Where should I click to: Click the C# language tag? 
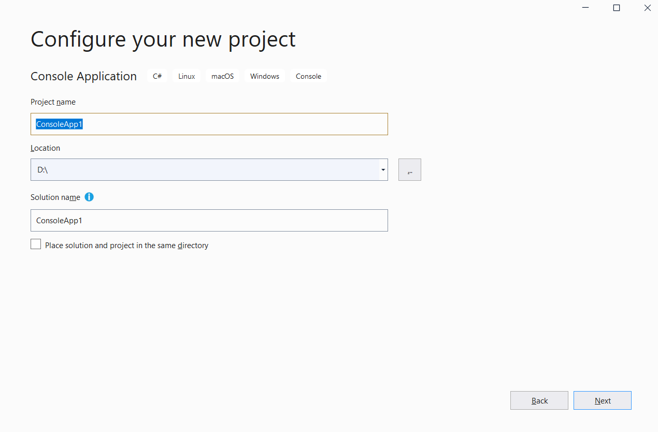tap(157, 76)
